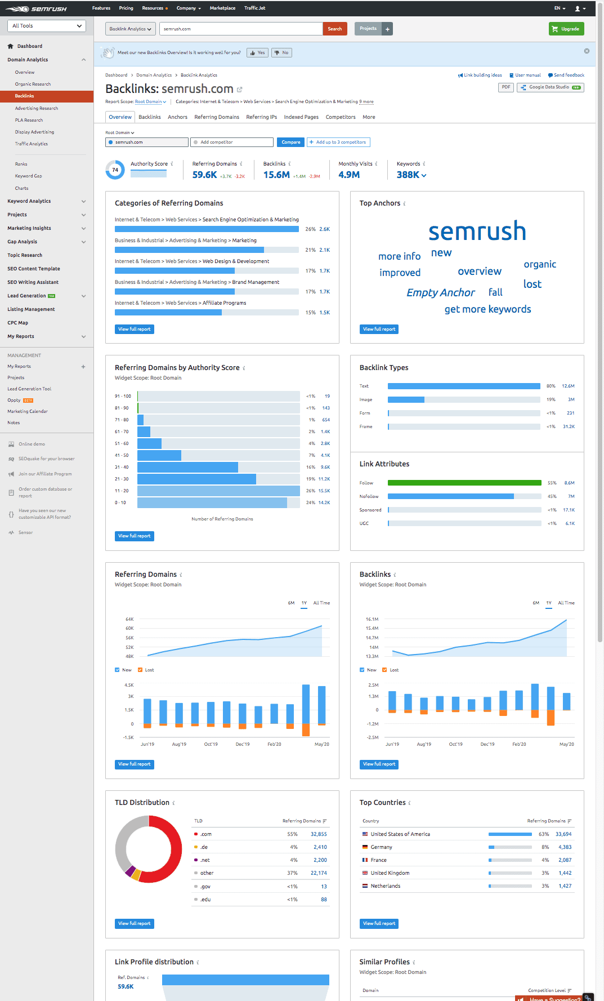Collapse the Domain Analytics sidebar section

click(x=84, y=60)
